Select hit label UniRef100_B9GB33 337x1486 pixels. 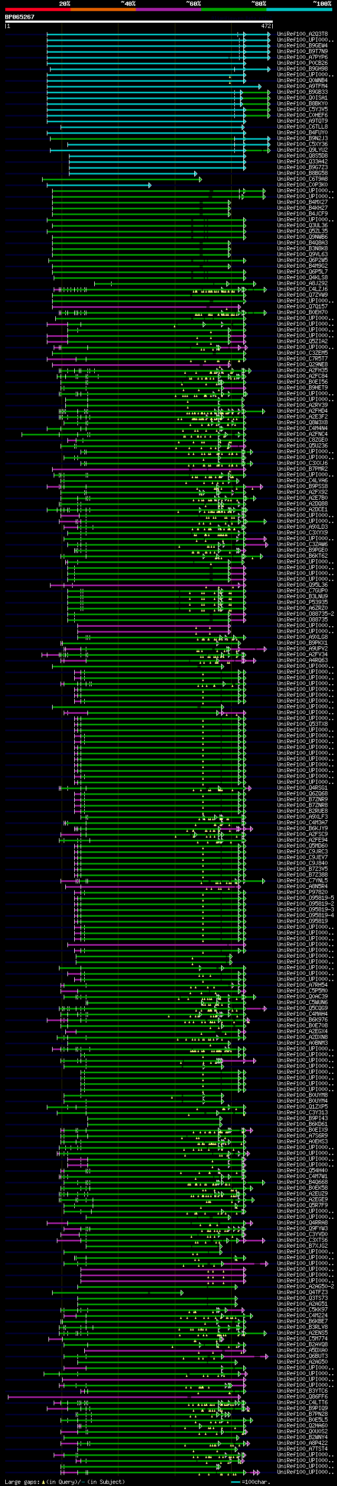(302, 92)
